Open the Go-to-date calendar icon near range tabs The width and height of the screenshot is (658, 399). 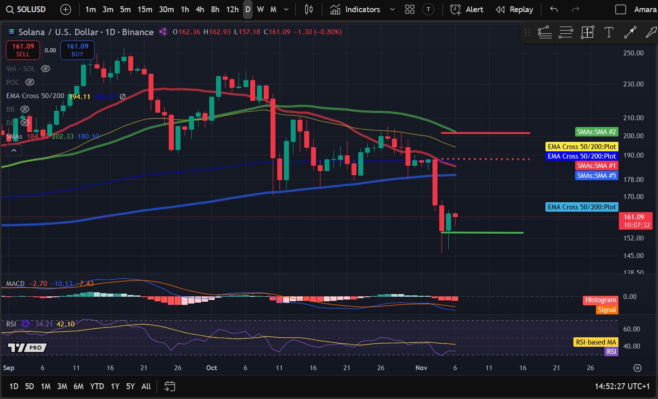coord(170,386)
